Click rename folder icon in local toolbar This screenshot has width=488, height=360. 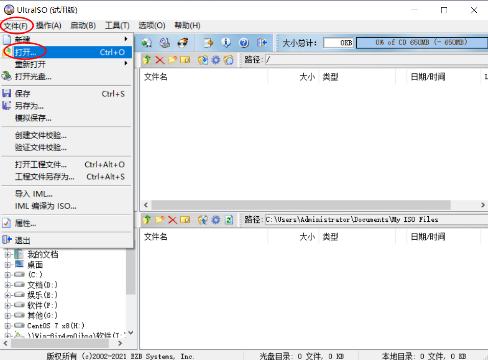[x=185, y=220]
